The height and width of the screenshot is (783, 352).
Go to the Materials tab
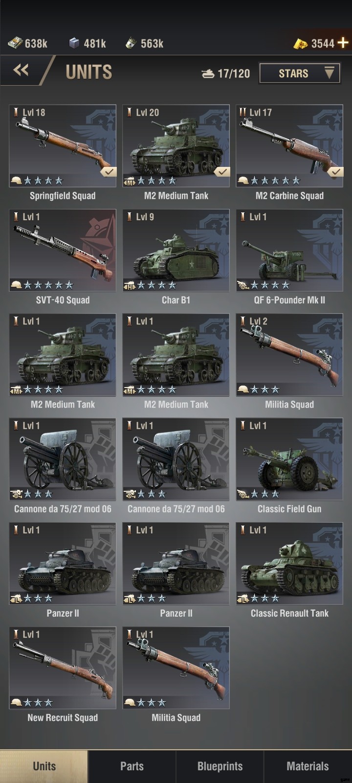click(x=308, y=766)
